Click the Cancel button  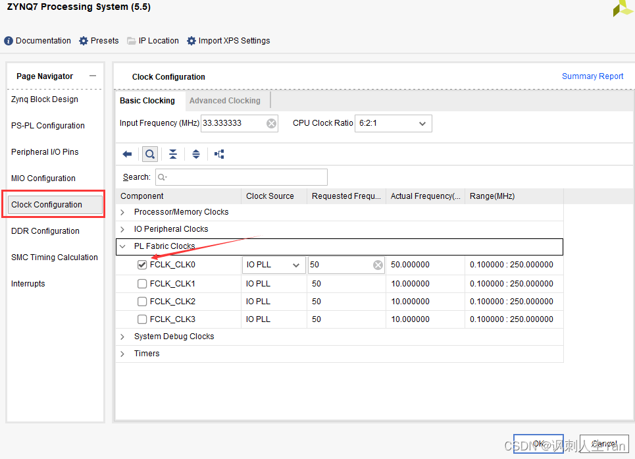[604, 444]
